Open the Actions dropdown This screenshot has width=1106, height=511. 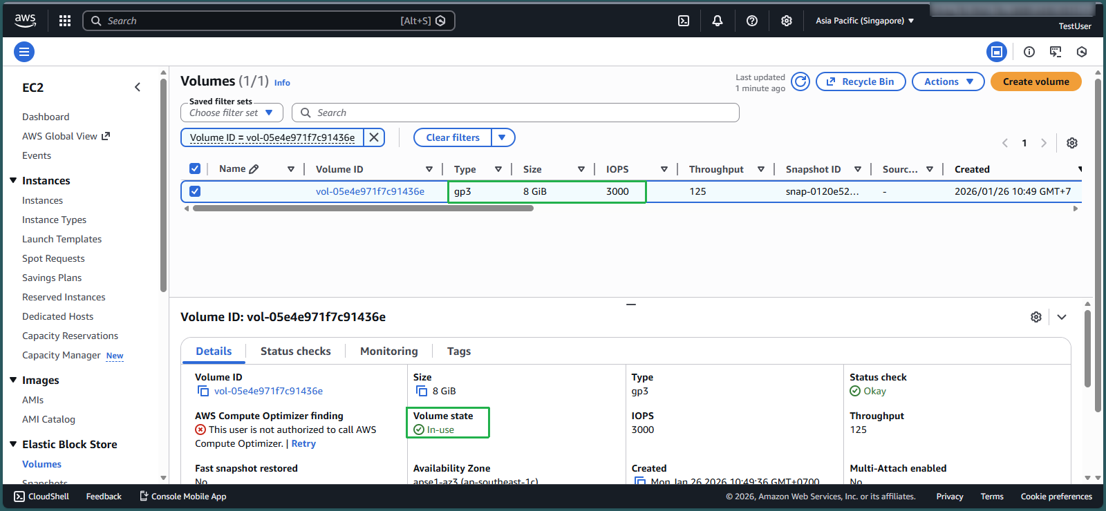[x=948, y=81]
